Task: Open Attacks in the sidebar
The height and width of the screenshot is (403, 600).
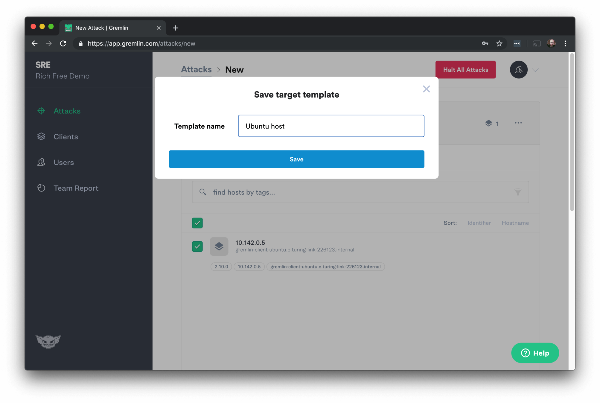Action: (67, 111)
